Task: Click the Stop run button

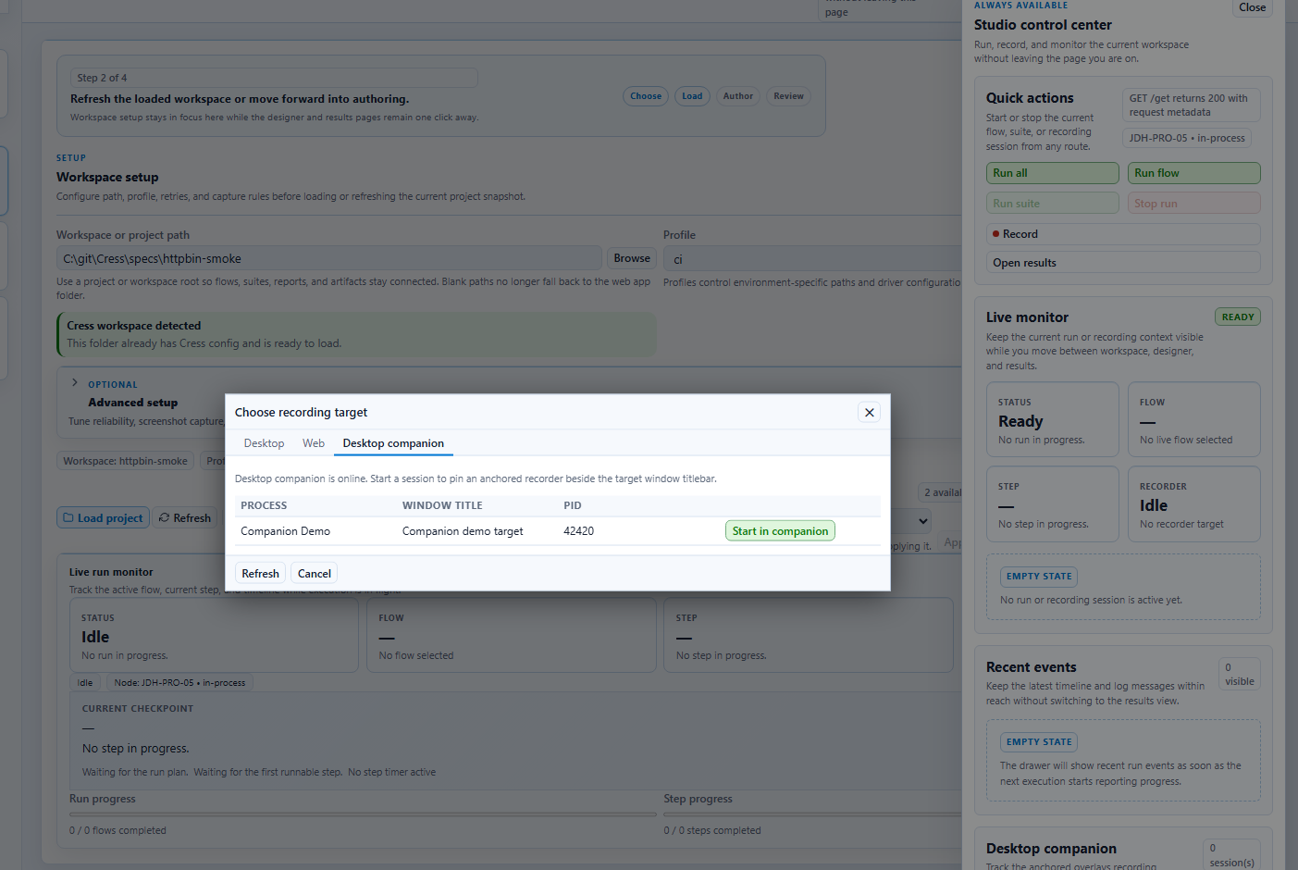Action: point(1194,204)
